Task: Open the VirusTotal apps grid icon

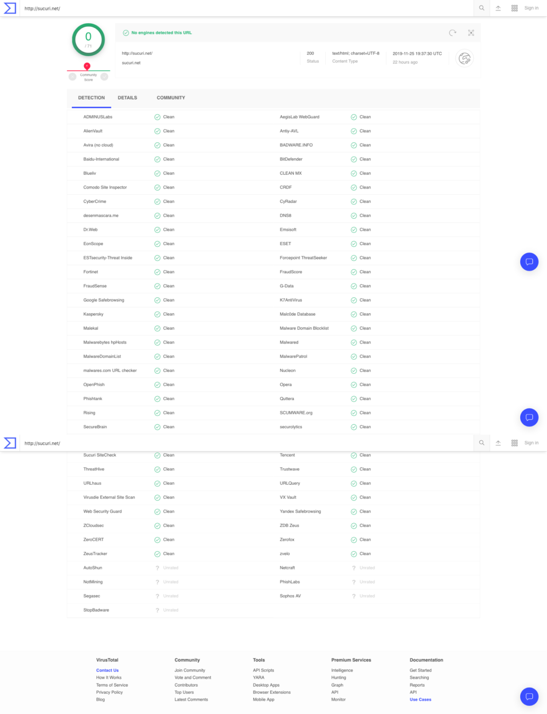Action: coord(515,8)
